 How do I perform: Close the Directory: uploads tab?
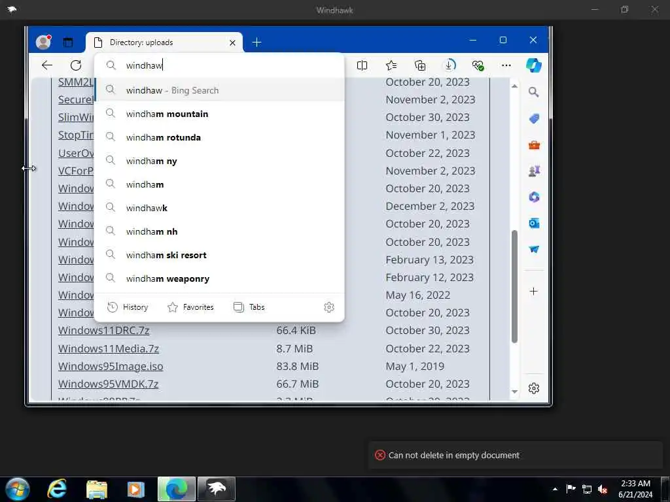(232, 42)
